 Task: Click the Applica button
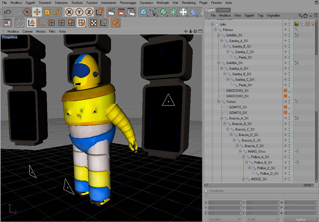(x=300, y=219)
